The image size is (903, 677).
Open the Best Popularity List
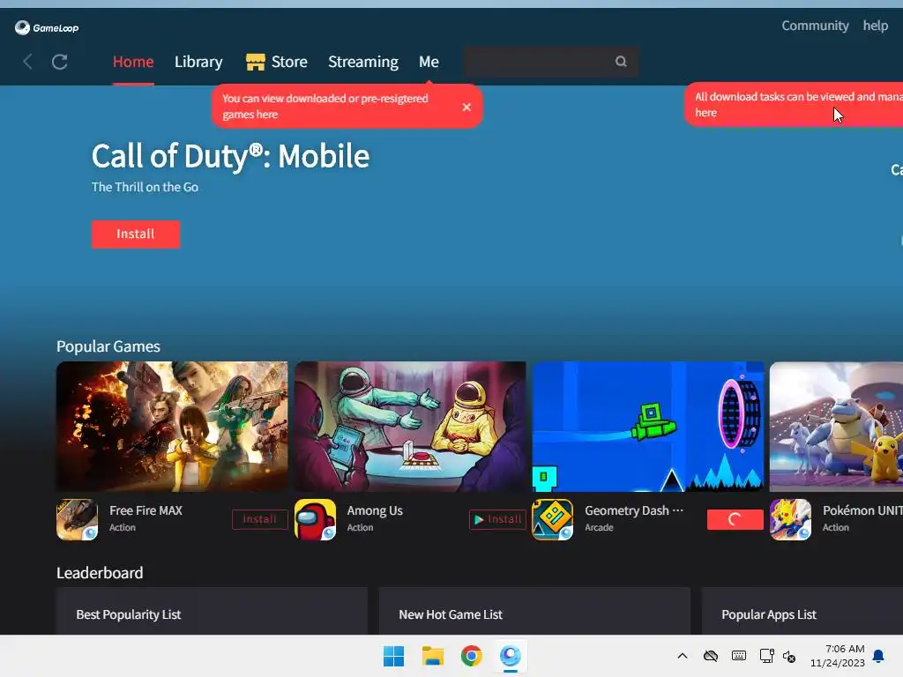tap(212, 612)
